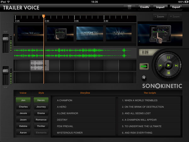
Task: Start playback with the center play button
Action: [x=169, y=65]
